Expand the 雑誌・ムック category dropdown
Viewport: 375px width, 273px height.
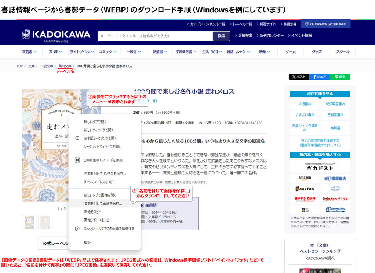point(238,52)
